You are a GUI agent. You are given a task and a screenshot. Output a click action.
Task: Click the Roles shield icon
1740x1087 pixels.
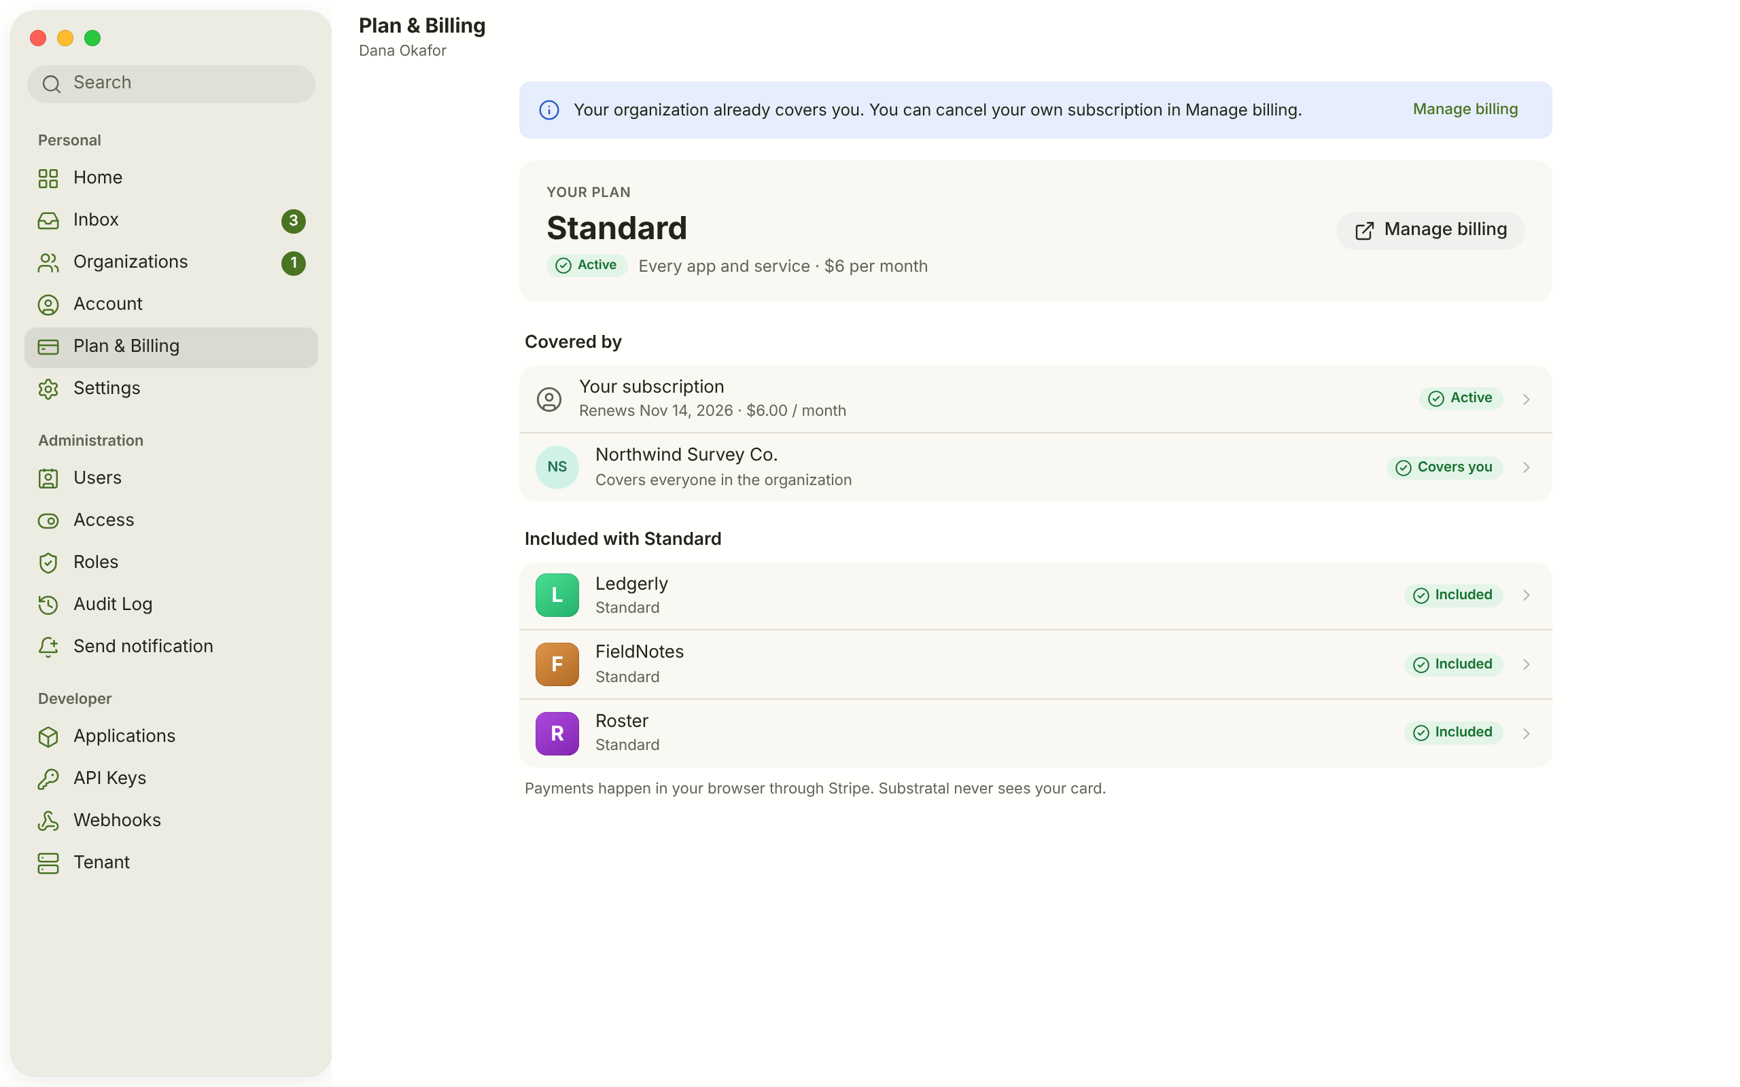tap(48, 563)
